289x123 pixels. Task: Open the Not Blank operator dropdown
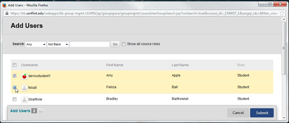click(x=58, y=44)
